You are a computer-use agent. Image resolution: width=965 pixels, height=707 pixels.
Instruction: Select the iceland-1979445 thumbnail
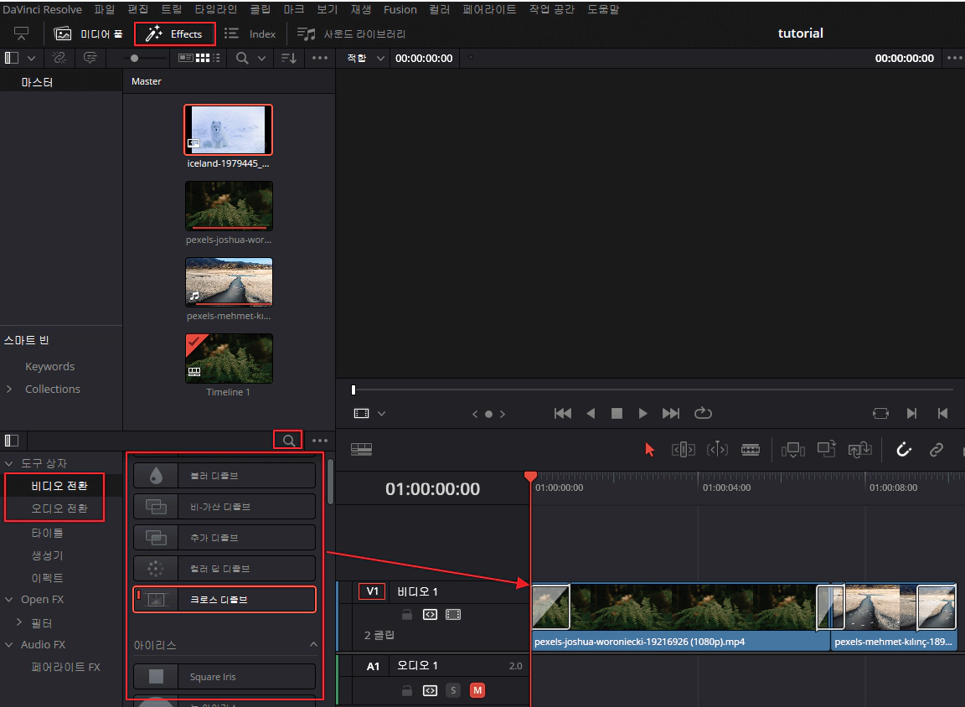click(x=229, y=129)
